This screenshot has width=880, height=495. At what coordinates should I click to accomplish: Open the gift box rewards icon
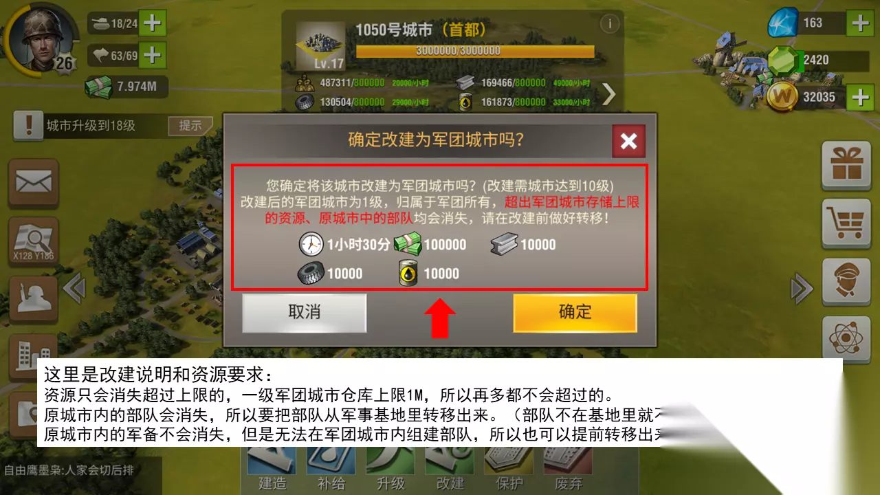point(846,166)
